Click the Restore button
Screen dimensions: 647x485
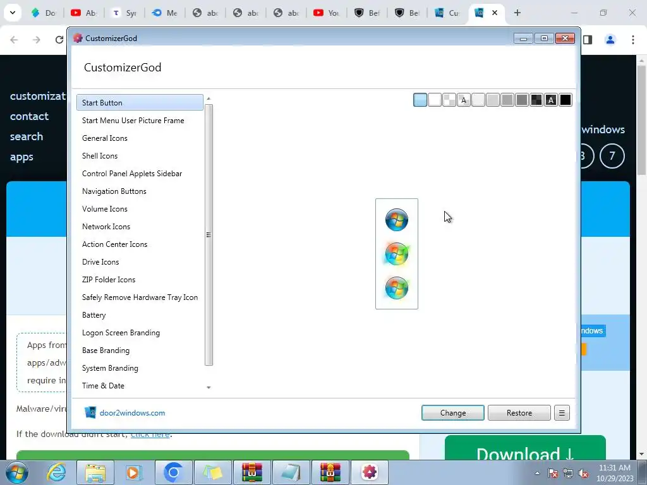click(519, 413)
